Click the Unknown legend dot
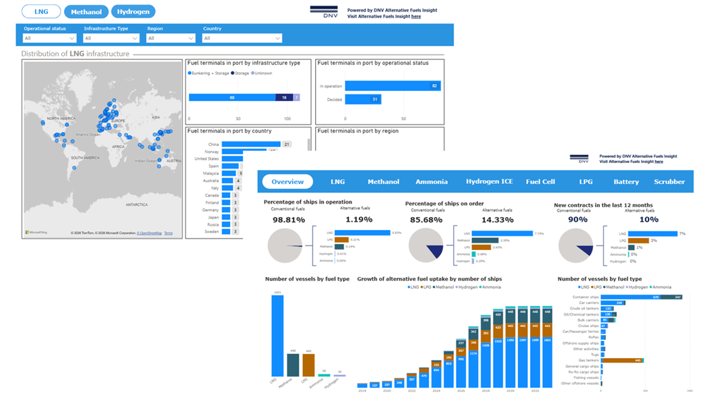Screen dimensions: 707x393 (x=253, y=73)
